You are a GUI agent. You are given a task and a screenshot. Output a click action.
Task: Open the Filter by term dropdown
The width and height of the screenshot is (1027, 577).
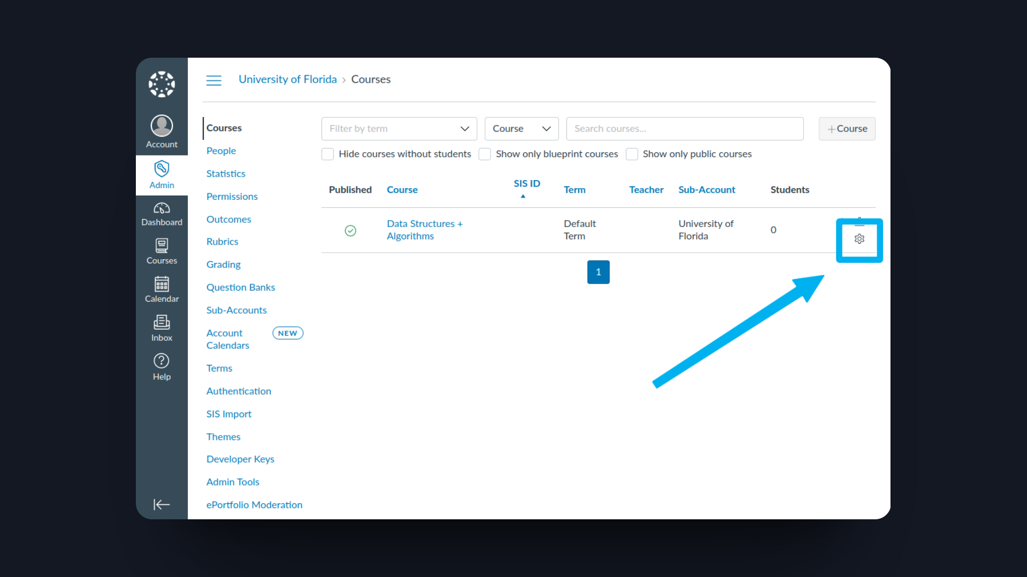[x=398, y=128]
